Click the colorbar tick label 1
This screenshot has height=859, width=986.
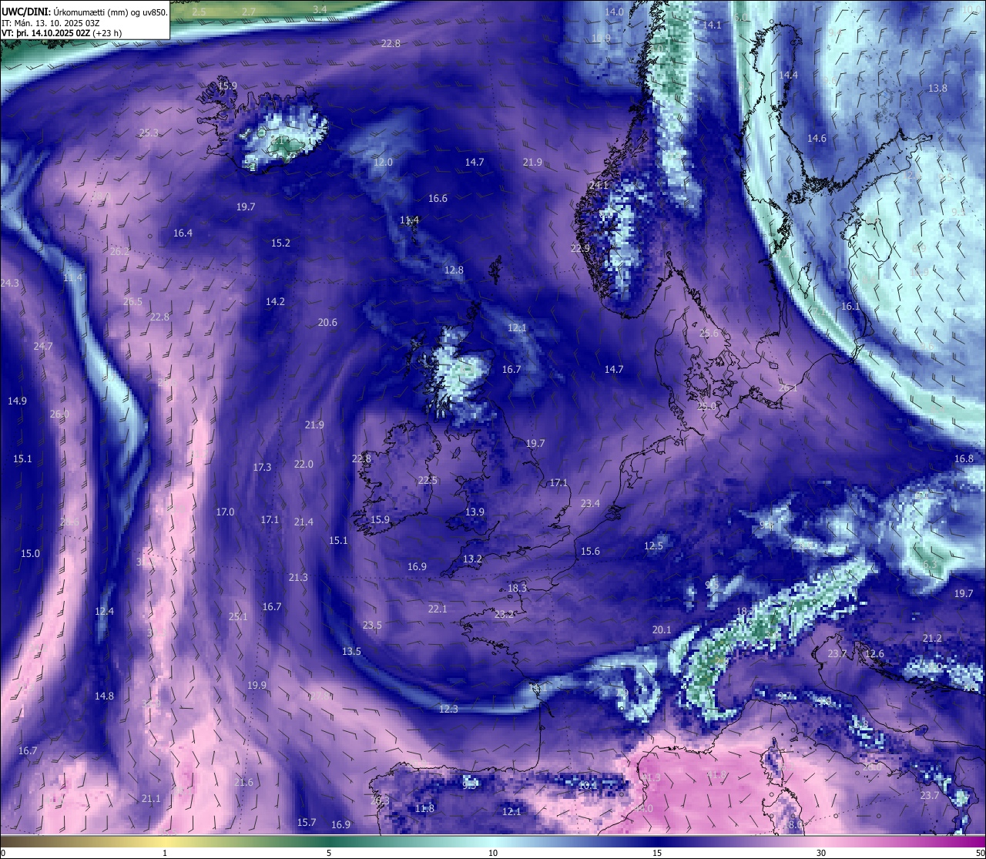tap(165, 853)
